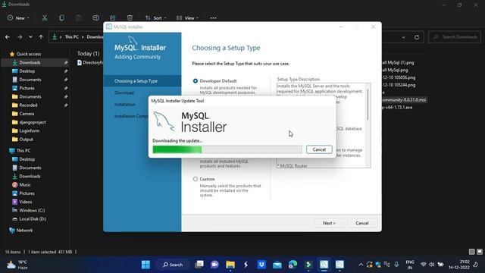Click the Share icon in File Explorer toolbar
The image size is (485, 273).
pos(113,18)
